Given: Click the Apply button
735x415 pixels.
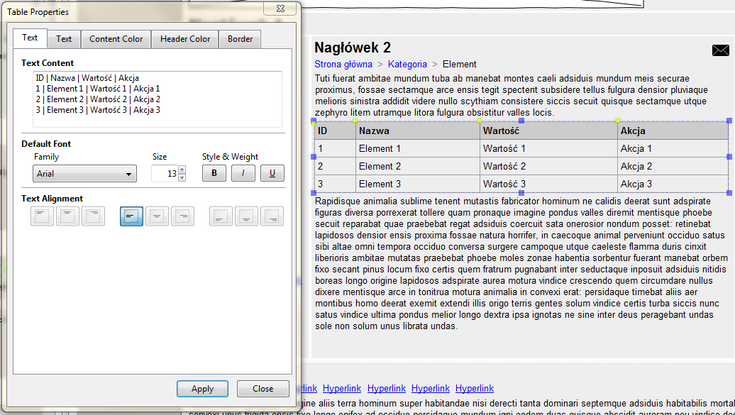Looking at the screenshot, I should [202, 389].
